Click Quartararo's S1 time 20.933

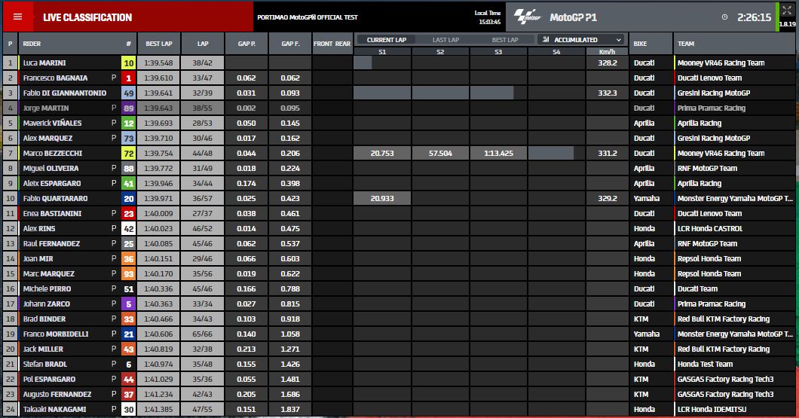coord(382,199)
